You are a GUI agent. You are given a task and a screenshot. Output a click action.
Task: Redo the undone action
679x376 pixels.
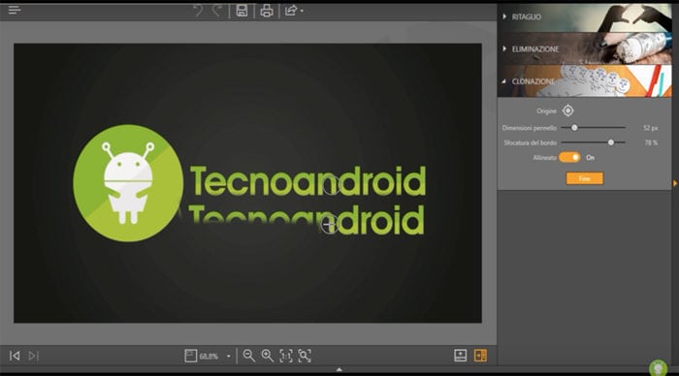pos(217,11)
